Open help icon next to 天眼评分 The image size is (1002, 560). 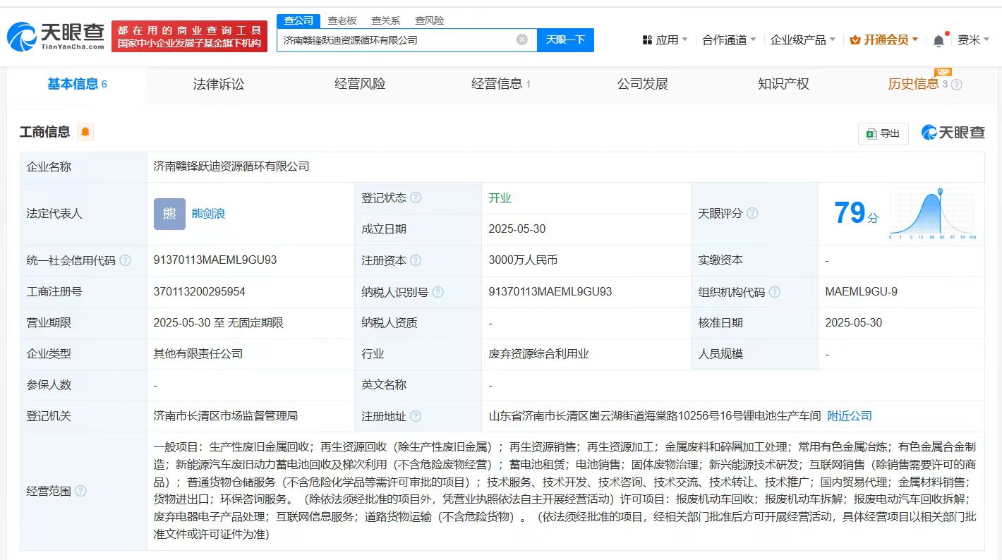point(752,213)
